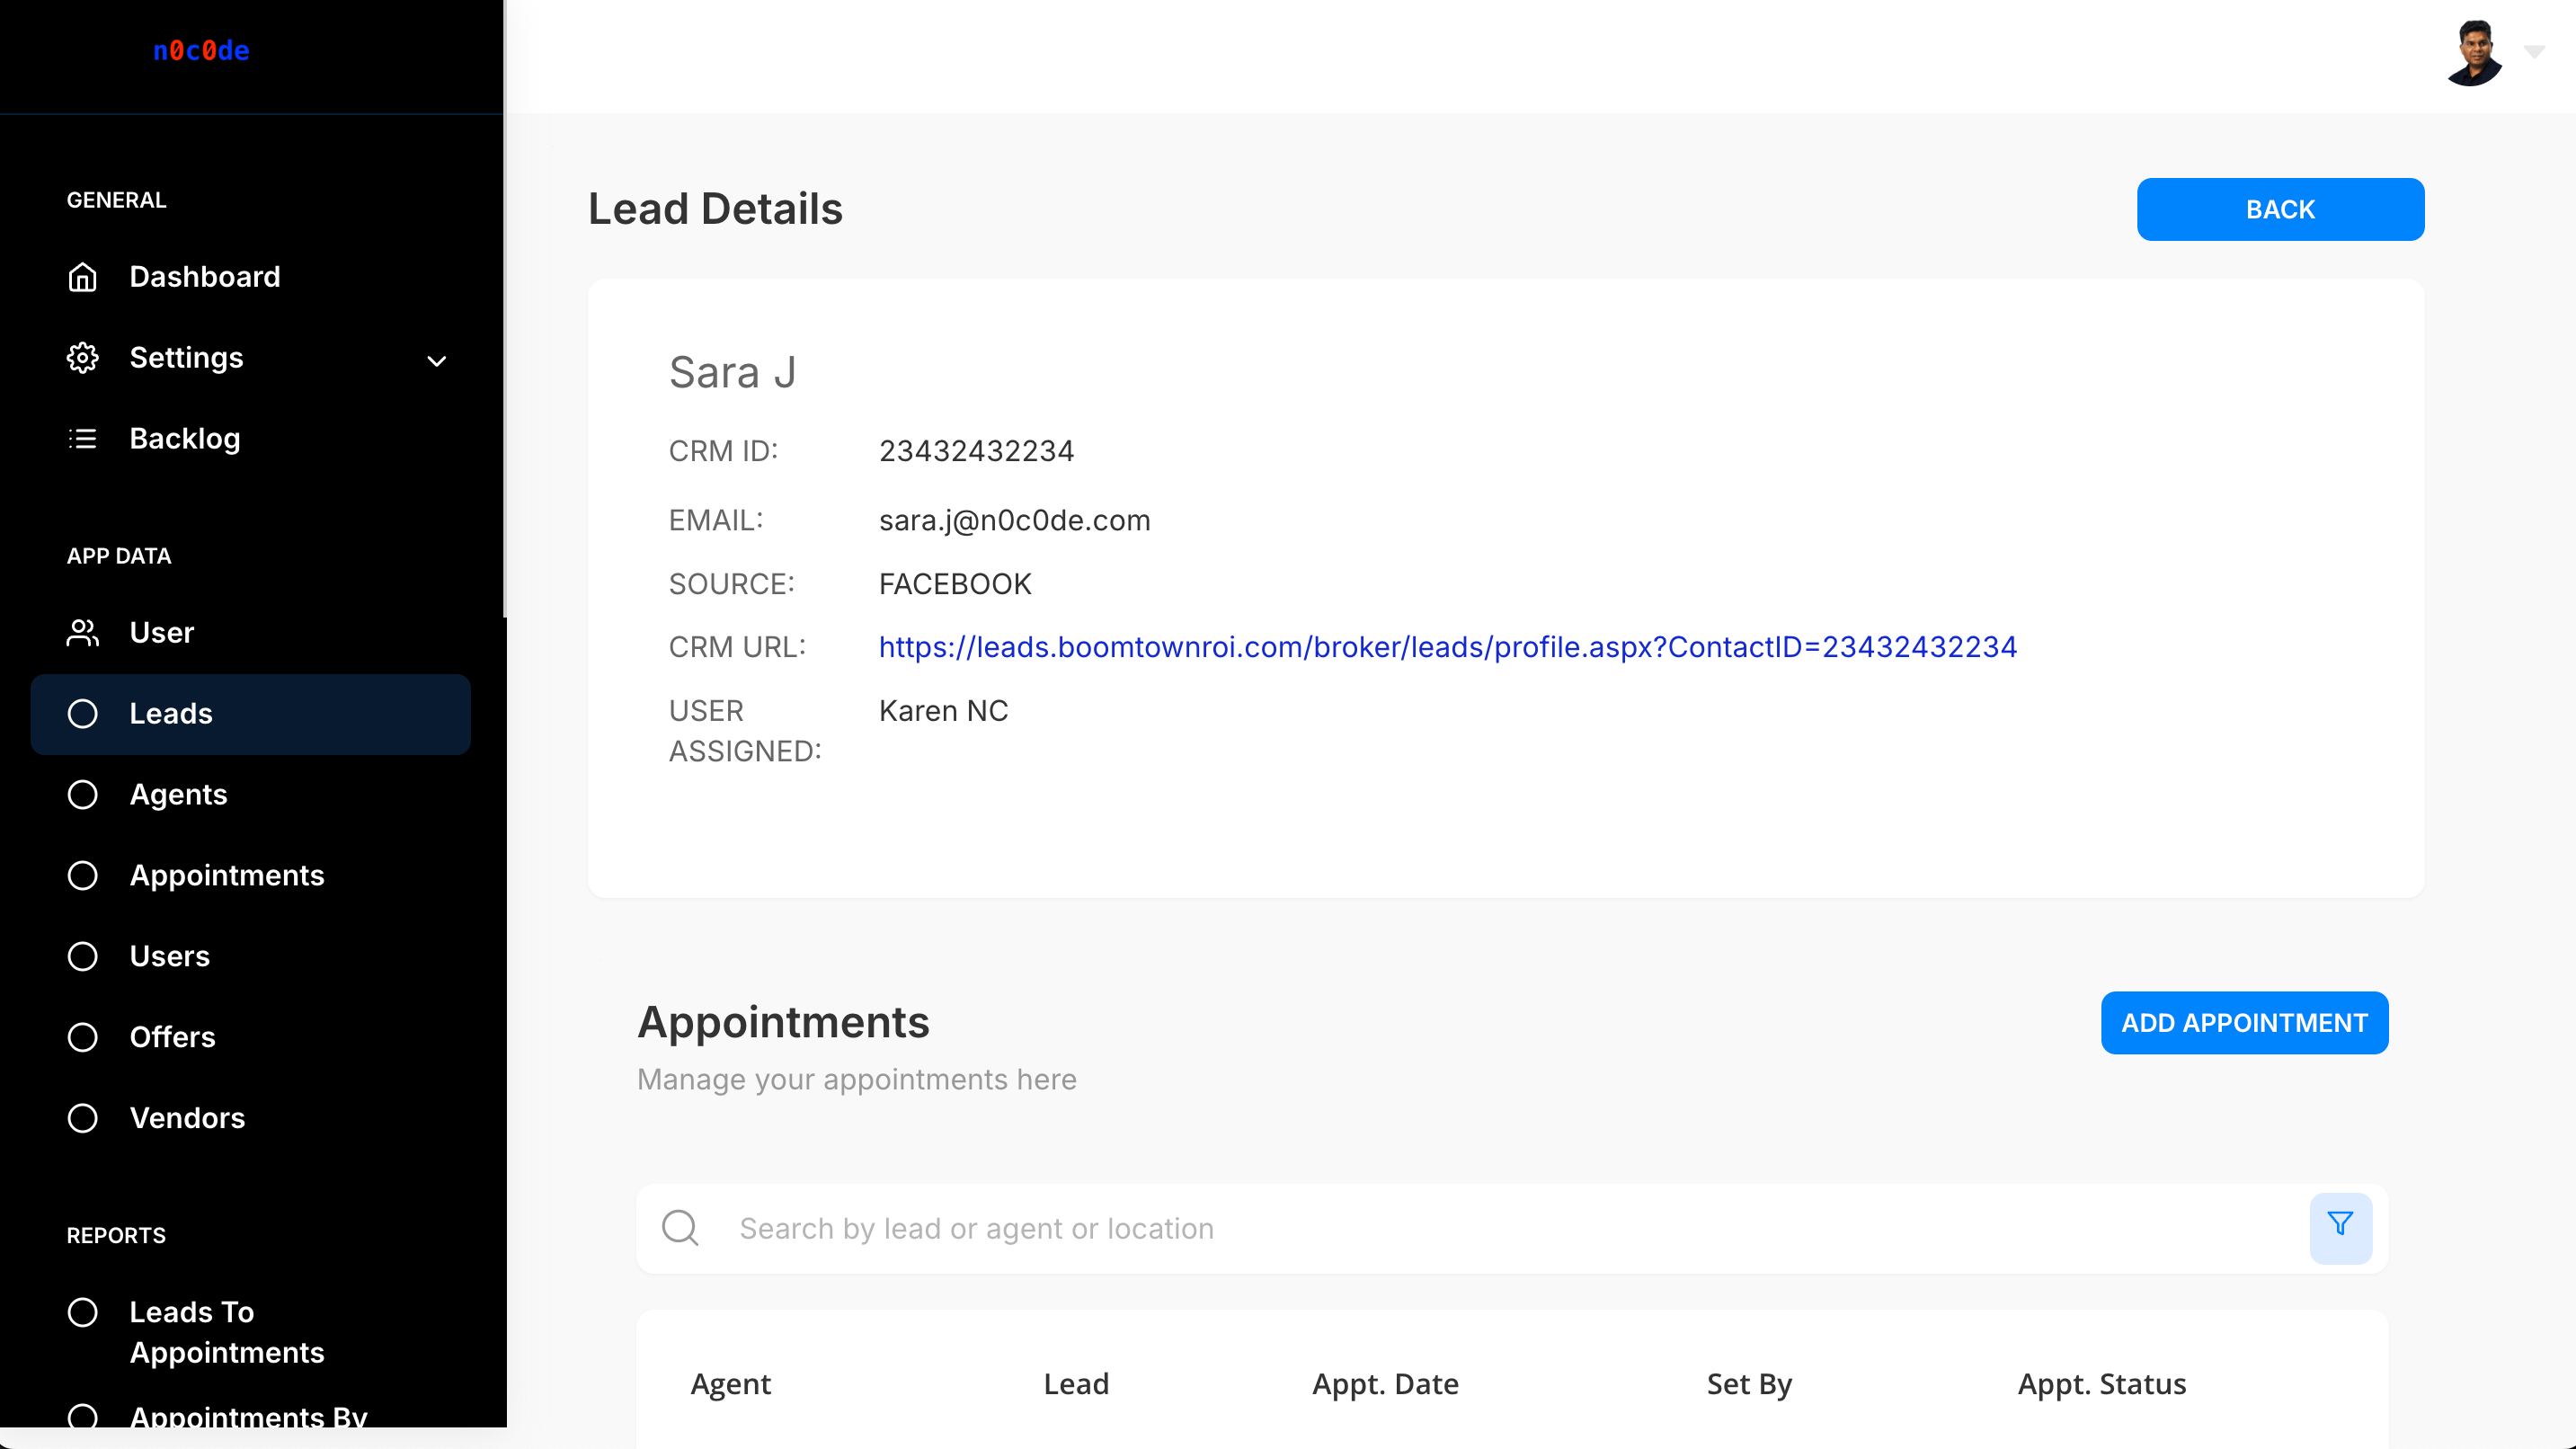Click the filter funnel icon
The width and height of the screenshot is (2576, 1449).
point(2340,1227)
